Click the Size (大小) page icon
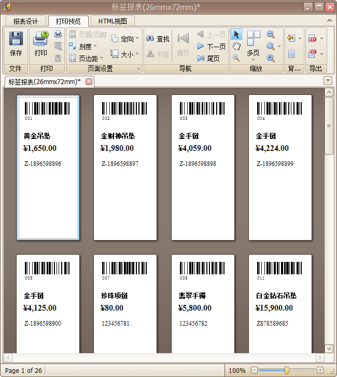 [114, 54]
